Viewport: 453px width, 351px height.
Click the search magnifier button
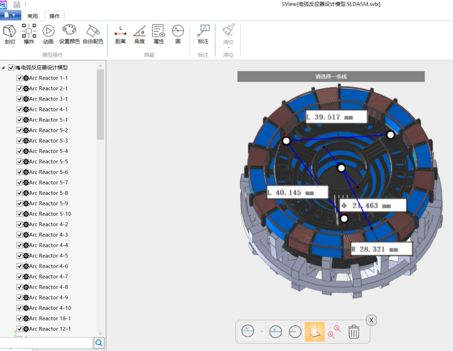[99, 343]
